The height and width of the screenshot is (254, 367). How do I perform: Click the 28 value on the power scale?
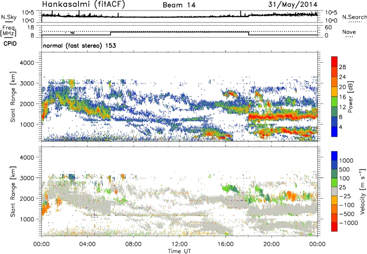click(x=342, y=67)
